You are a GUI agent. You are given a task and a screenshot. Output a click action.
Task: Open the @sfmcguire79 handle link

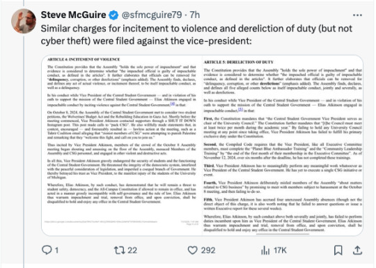point(152,15)
